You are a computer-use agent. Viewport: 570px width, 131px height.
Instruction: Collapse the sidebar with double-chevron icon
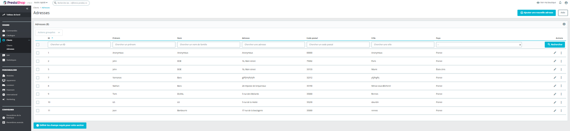point(27,9)
